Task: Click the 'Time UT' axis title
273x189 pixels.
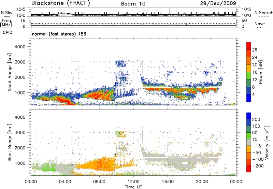Action: [x=133, y=187]
